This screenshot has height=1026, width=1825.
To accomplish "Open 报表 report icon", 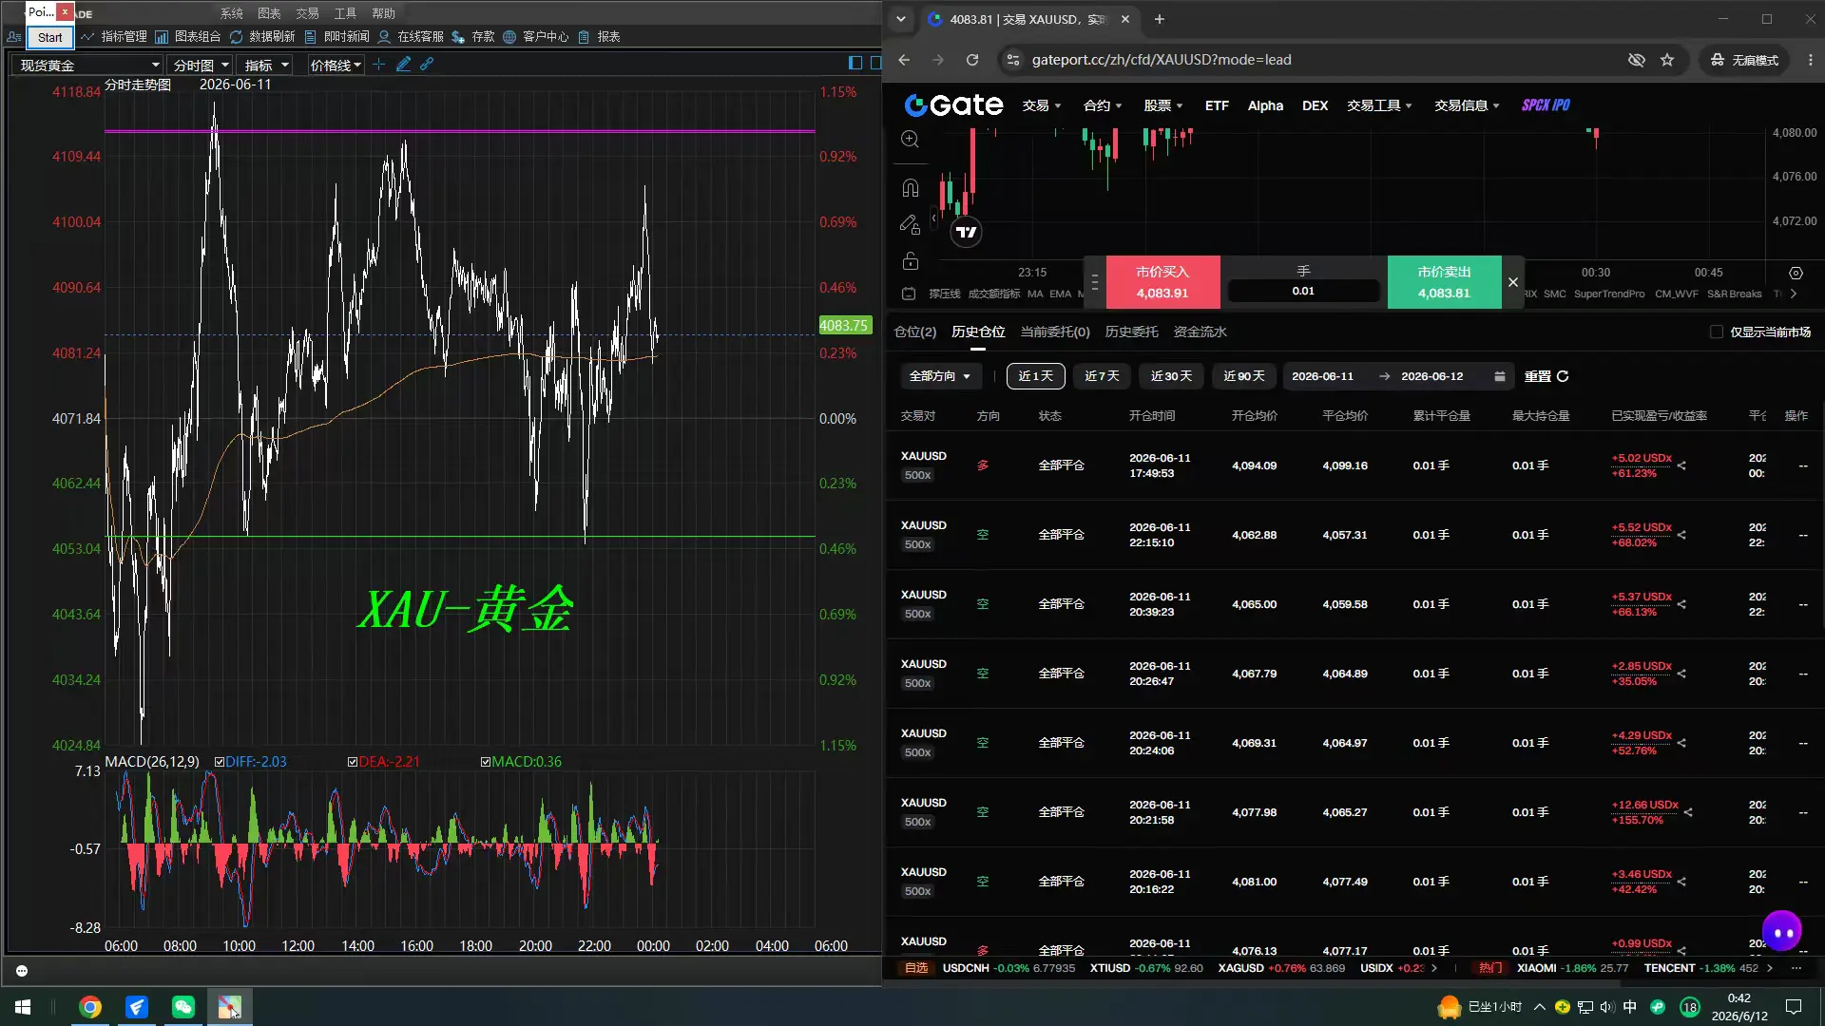I will click(x=584, y=37).
